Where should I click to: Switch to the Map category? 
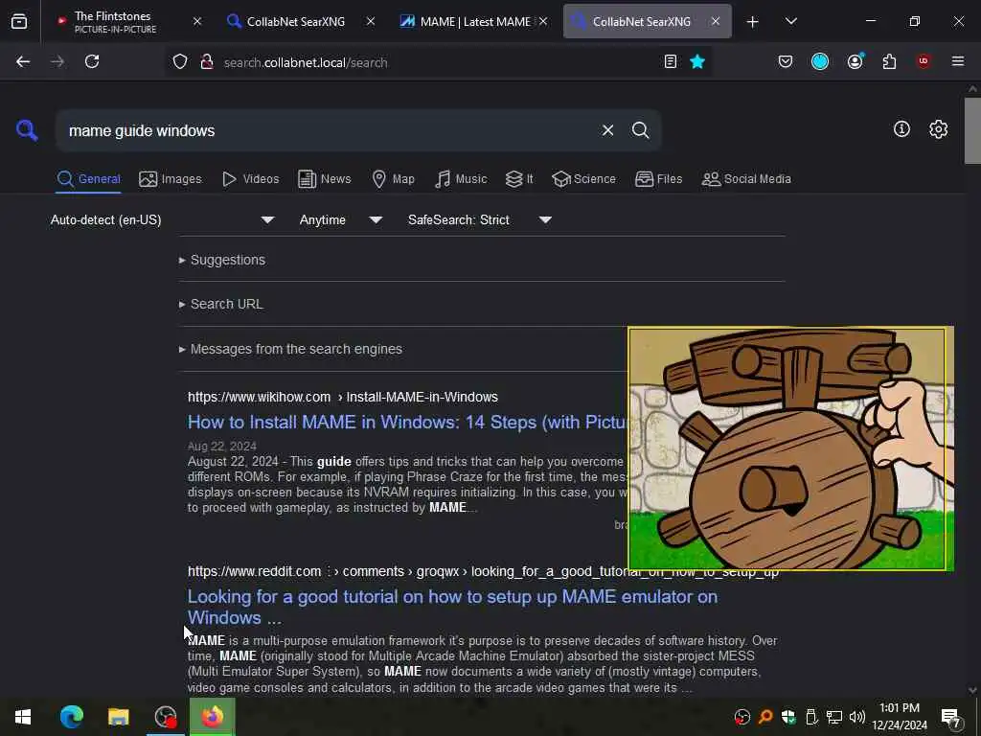point(393,179)
